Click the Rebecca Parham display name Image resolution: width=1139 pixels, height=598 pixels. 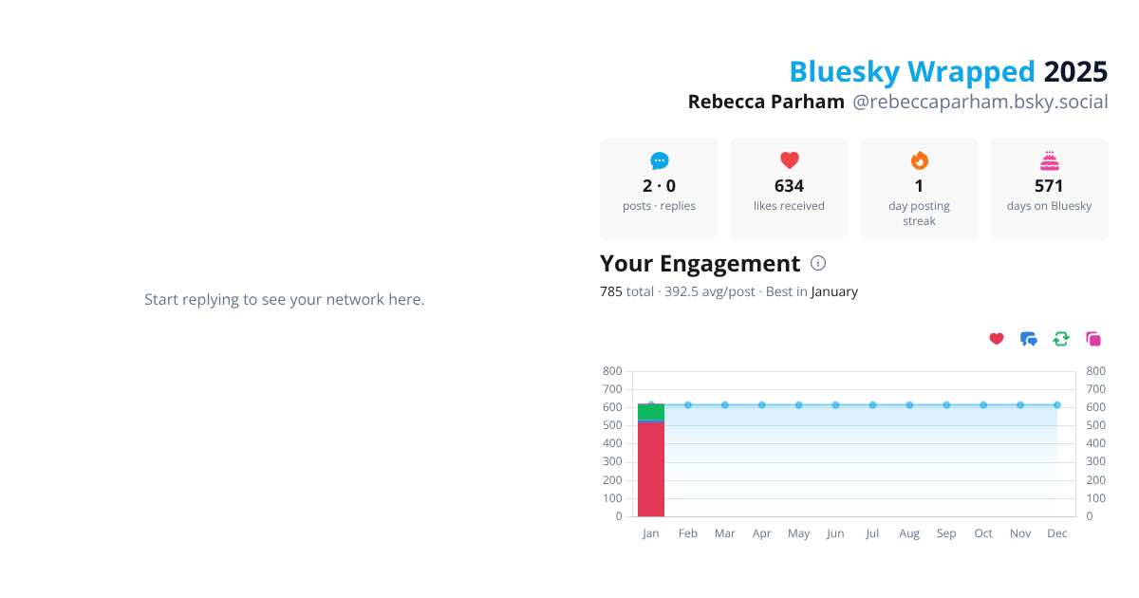[766, 102]
